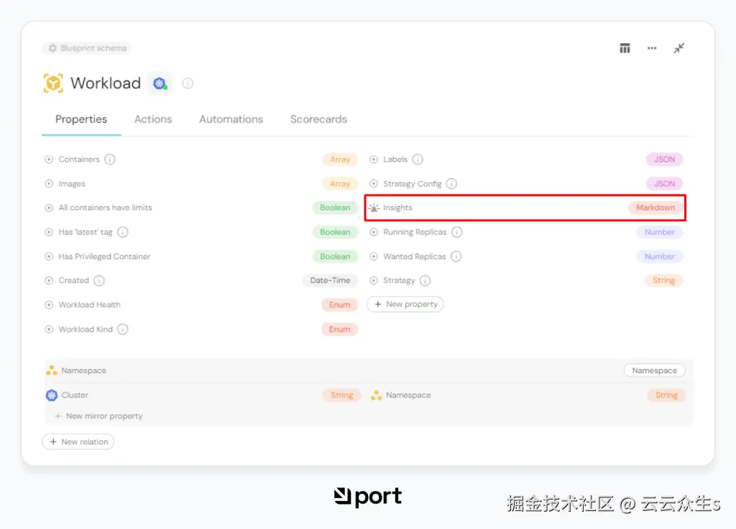This screenshot has width=736, height=529.
Task: Click the info icon next to Workload title
Action: click(188, 83)
